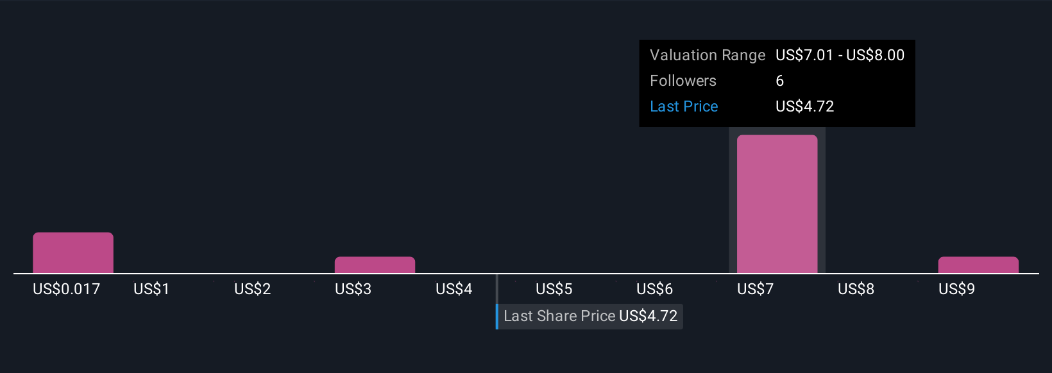
Task: Click the Valuation Range text in tooltip
Action: 708,55
